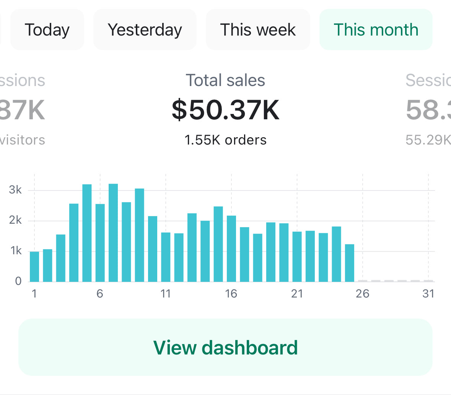Select the tallest bar on day 7
The width and height of the screenshot is (451, 395).
coord(113,232)
